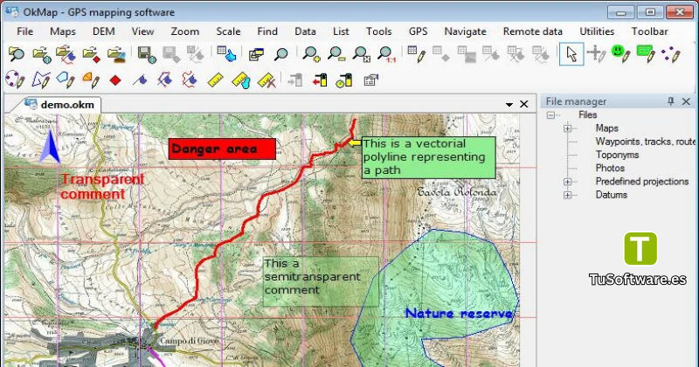
Task: Click the purple dots with pencil icon
Action: 670,54
